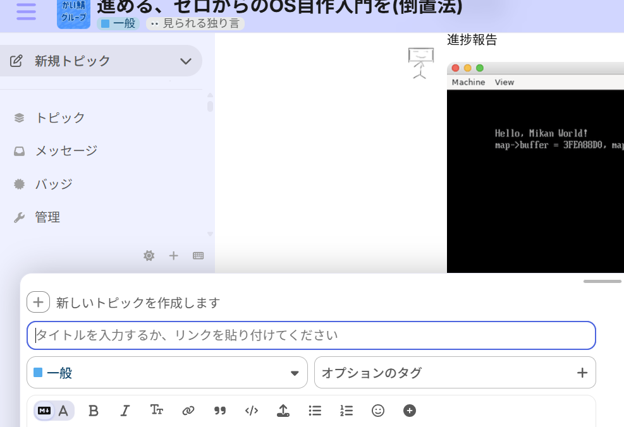Insert blockquote with the quote icon
The height and width of the screenshot is (427, 624).
pyautogui.click(x=220, y=411)
